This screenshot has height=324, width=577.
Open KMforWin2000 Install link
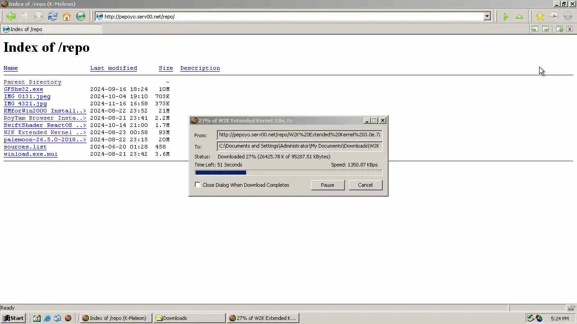pos(45,111)
